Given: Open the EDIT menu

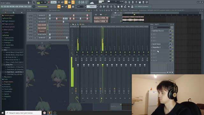Looking at the screenshot, I should [5, 6].
